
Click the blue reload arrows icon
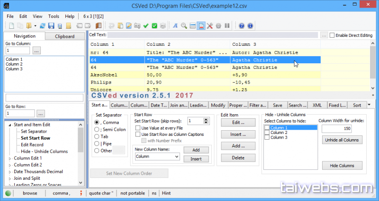pos(43,26)
